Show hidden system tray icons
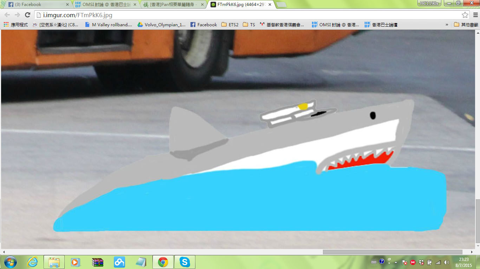This screenshot has height=269, width=480. point(396,262)
